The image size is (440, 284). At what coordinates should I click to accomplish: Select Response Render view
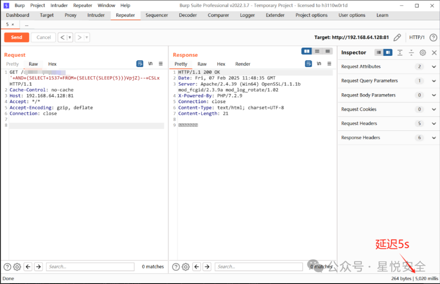coord(243,64)
